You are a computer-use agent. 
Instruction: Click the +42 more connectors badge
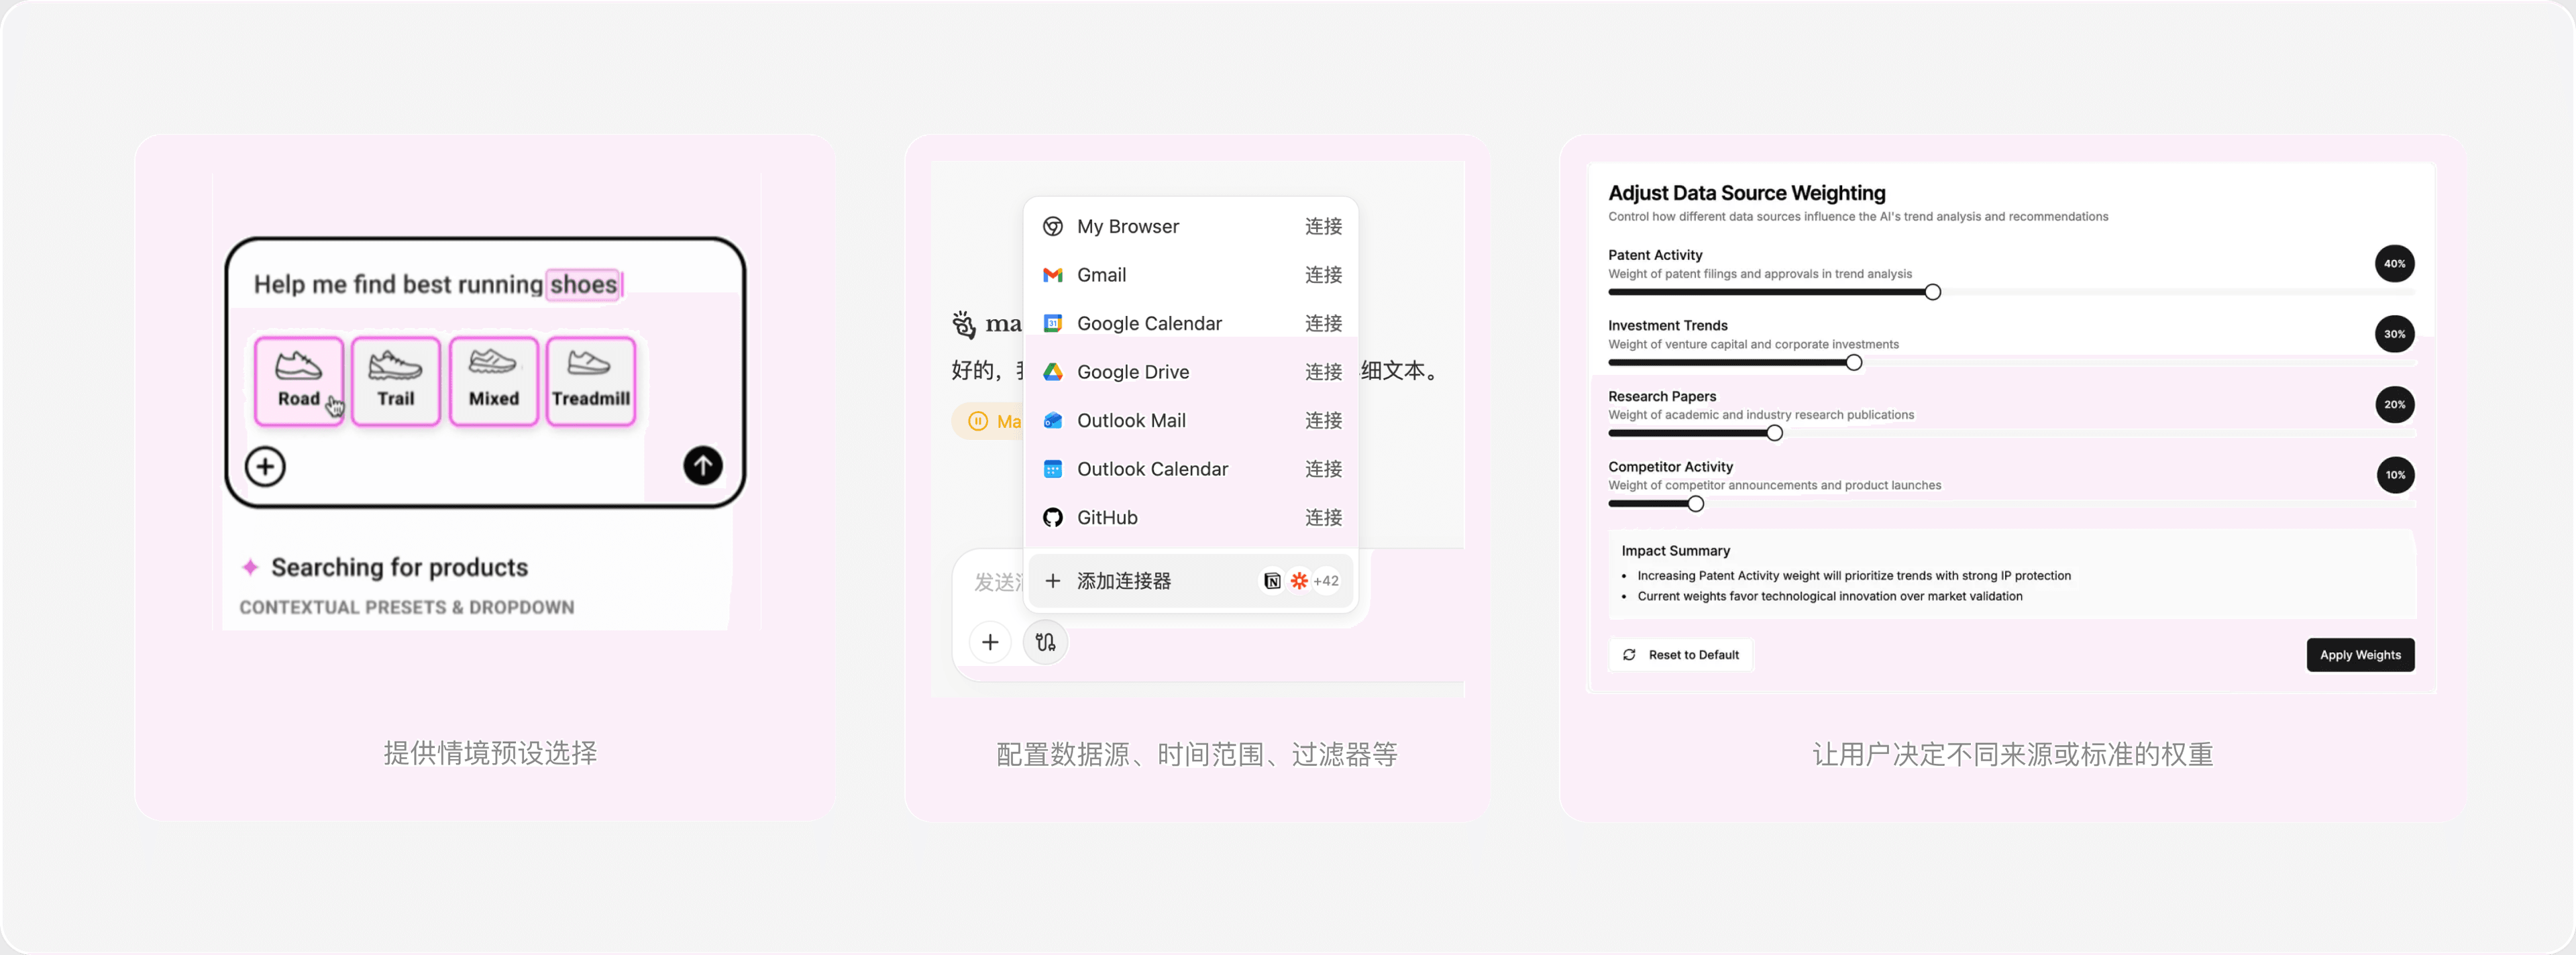tap(1325, 581)
